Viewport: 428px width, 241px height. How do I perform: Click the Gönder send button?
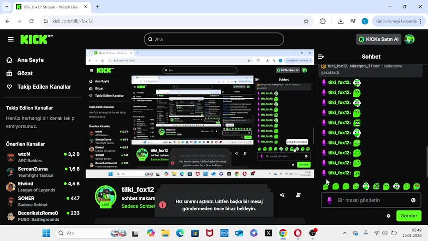pos(409,216)
